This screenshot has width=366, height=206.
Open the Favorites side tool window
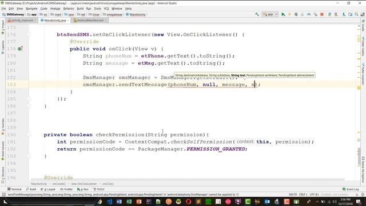(x=3, y=126)
